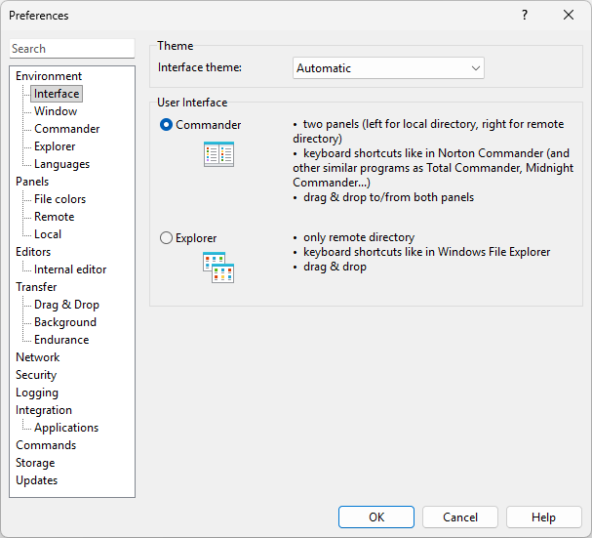Image resolution: width=592 pixels, height=538 pixels.
Task: Click the question mark help icon in title bar
Action: pyautogui.click(x=524, y=15)
